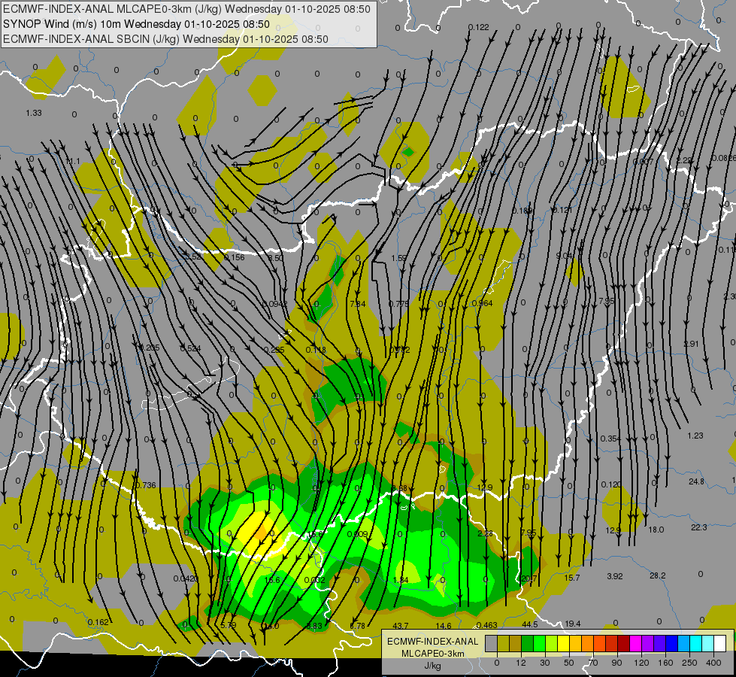The height and width of the screenshot is (677, 736).
Task: Click the map value 0.775
Action: (x=399, y=304)
